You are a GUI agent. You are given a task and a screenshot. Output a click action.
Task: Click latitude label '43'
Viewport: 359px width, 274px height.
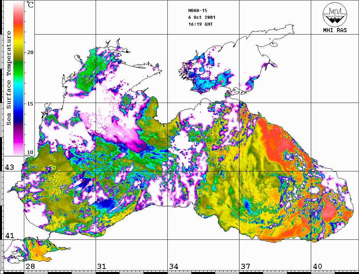coord(9,167)
